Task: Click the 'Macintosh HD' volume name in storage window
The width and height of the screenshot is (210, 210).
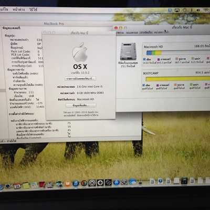Action: (x=153, y=47)
